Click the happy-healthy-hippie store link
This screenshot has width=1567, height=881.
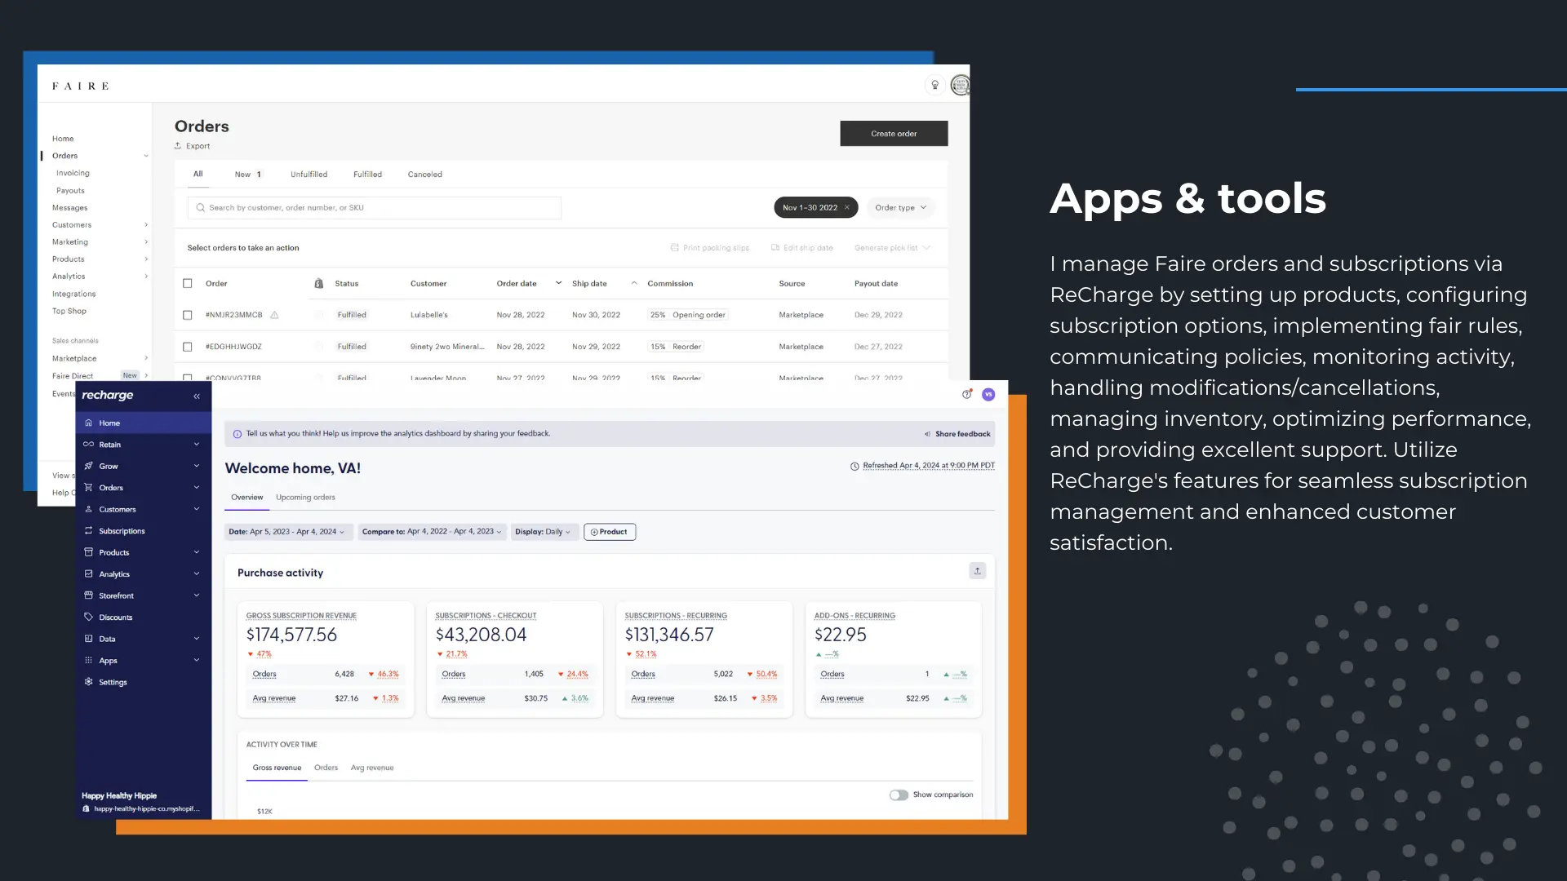146,809
